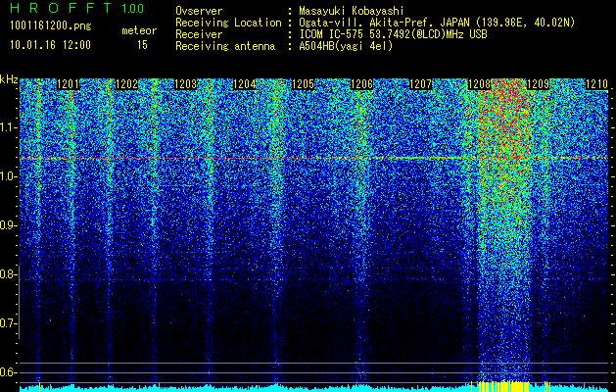The image size is (616, 392).
Task: Click the Receiving antenna label
Action: (x=225, y=46)
